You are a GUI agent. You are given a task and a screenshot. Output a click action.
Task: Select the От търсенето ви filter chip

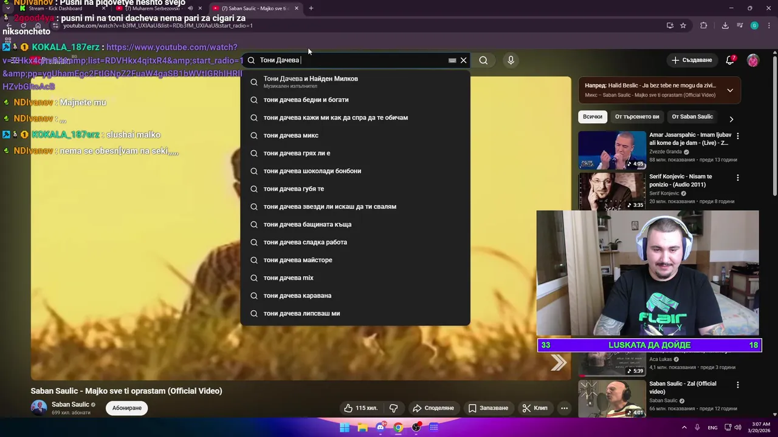[x=637, y=117]
